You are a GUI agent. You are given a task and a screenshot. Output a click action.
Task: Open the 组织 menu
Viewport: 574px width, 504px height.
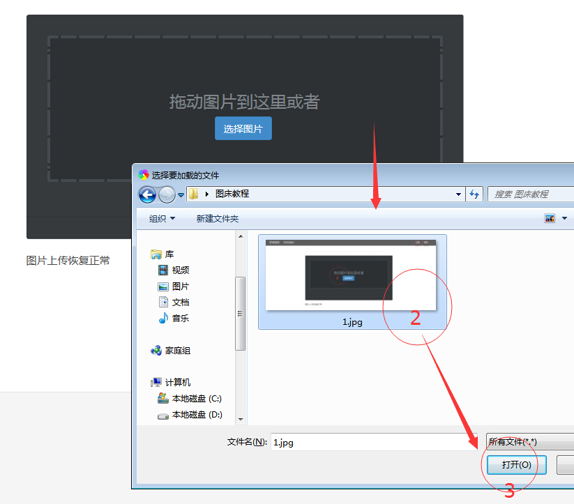click(x=162, y=218)
